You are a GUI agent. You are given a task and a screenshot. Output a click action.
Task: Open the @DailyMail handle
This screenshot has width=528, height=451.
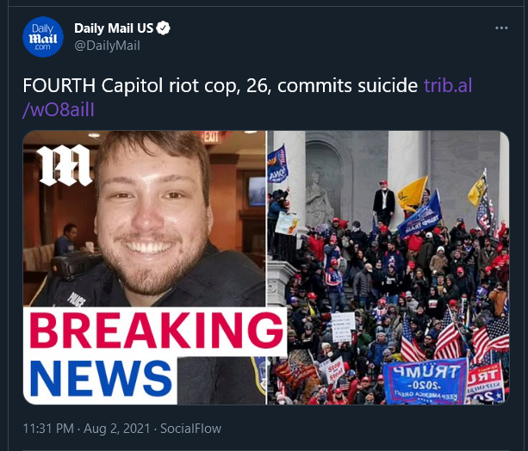pos(107,46)
